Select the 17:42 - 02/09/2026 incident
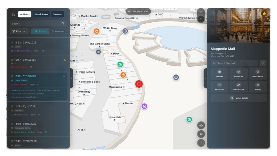Viewport: 277px width, 156px height. click(x=38, y=143)
